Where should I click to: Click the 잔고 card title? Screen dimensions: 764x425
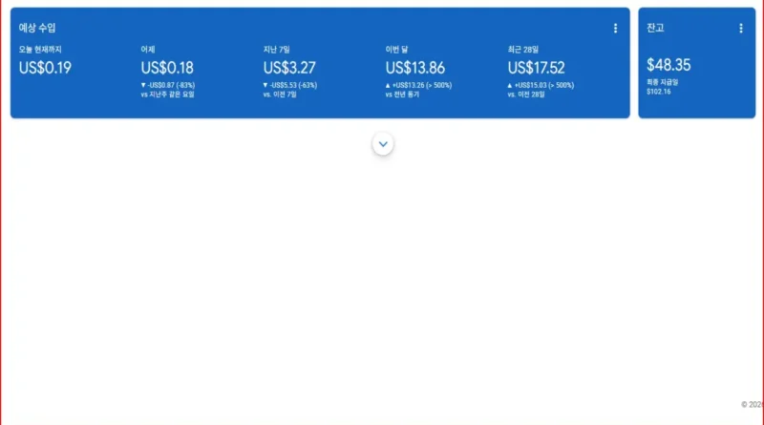coord(655,28)
